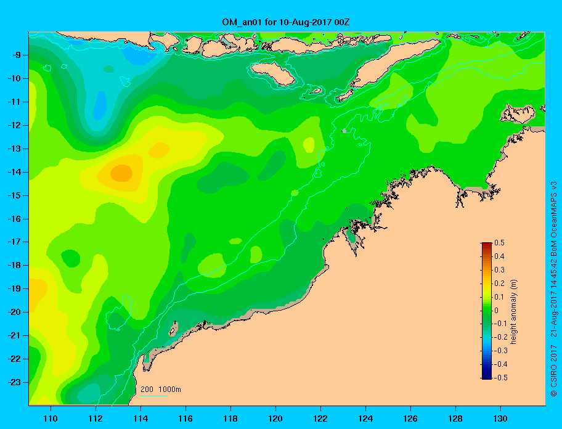Click the -14 latitude axis label
This screenshot has height=429, width=562.
click(14, 173)
